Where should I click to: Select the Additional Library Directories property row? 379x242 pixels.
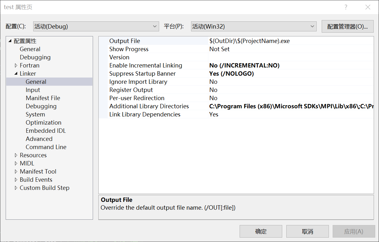pyautogui.click(x=149, y=106)
